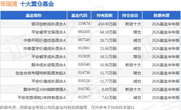Click fund code 010126
Screen dimensions: 181x110
(x=84, y=81)
